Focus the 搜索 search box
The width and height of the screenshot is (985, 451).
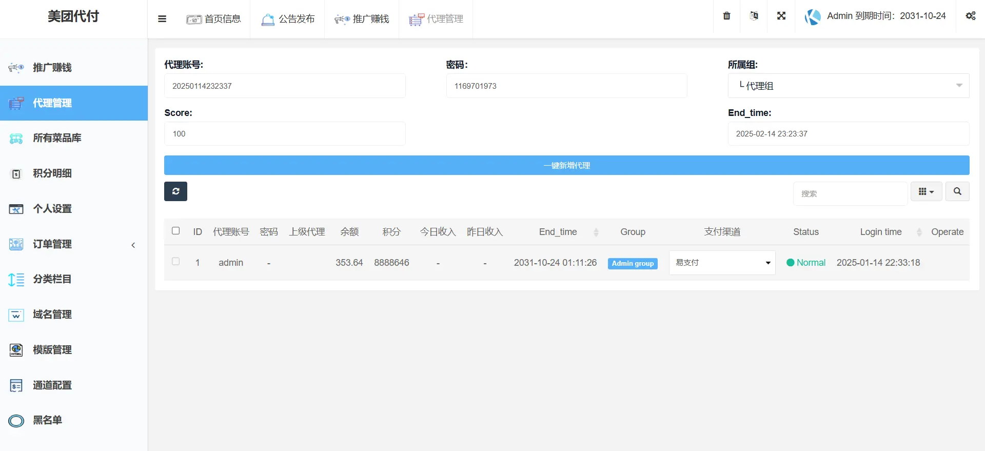click(851, 193)
